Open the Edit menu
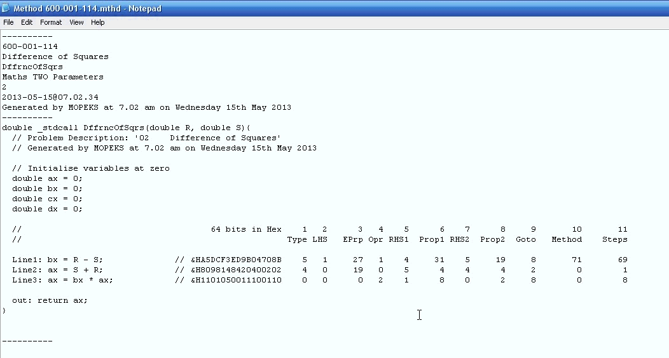The width and height of the screenshot is (669, 358). tap(27, 22)
